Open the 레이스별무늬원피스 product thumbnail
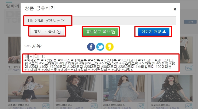 pos(124,88)
